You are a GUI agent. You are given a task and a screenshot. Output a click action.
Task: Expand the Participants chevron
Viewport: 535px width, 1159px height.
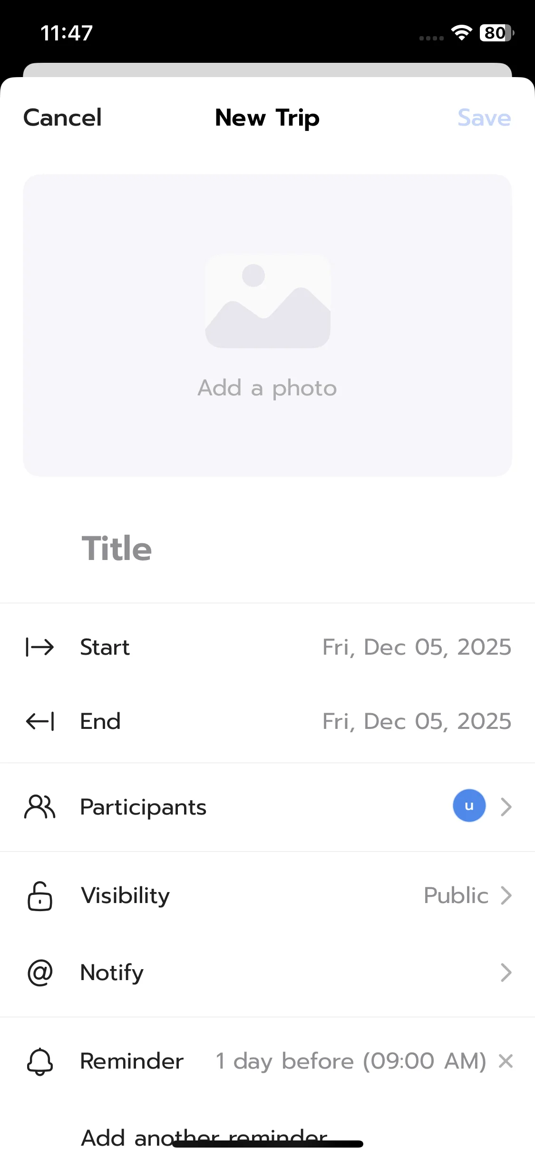point(506,807)
